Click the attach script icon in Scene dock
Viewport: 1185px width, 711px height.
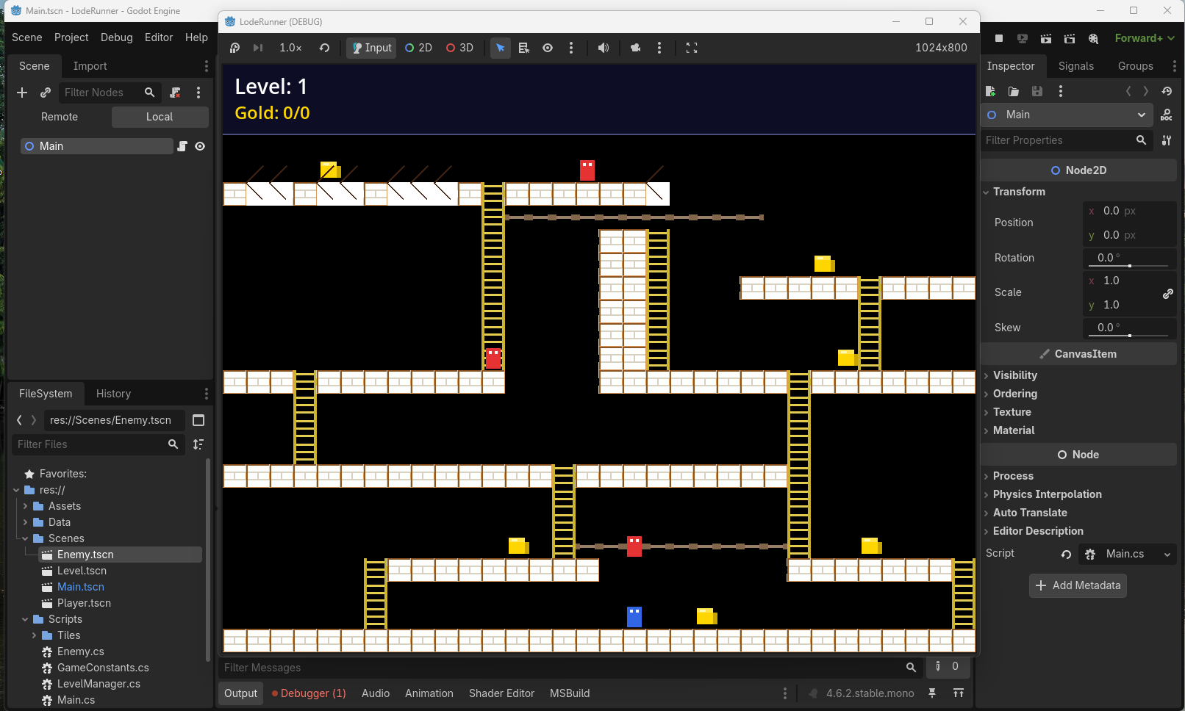click(175, 93)
